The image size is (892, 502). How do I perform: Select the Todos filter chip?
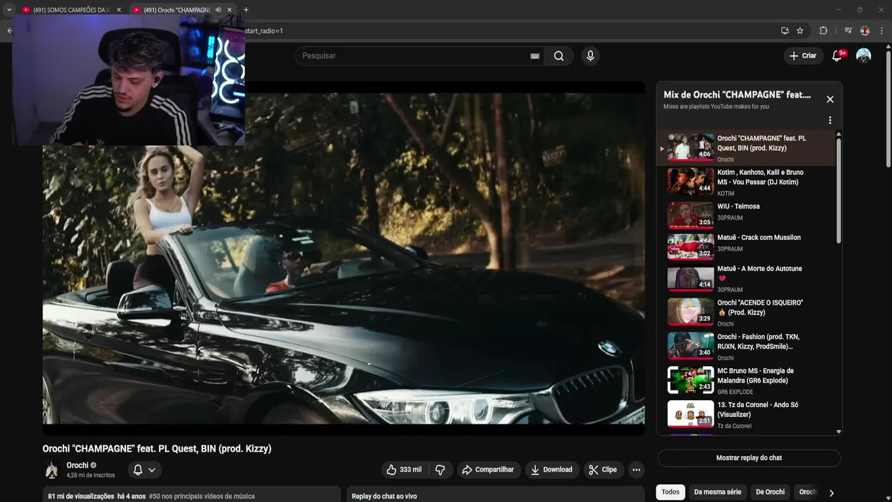coord(670,492)
